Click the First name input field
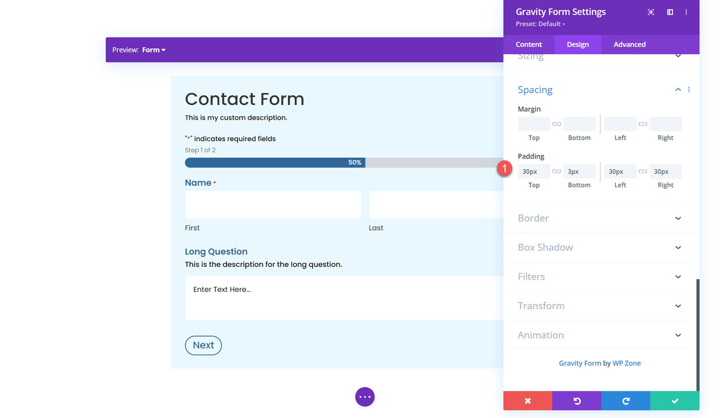 [x=273, y=204]
